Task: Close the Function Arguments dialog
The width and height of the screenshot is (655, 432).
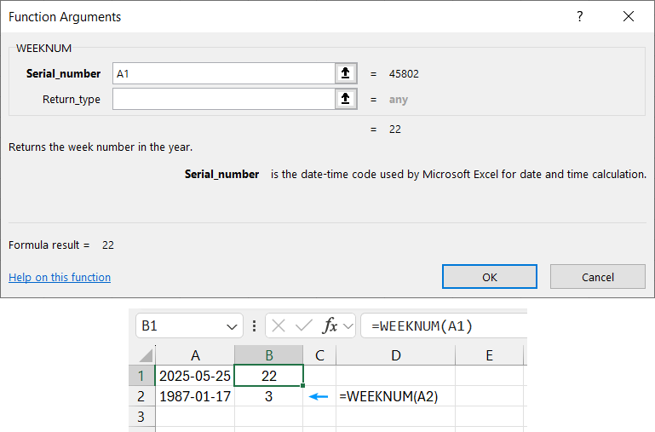Action: pos(629,17)
